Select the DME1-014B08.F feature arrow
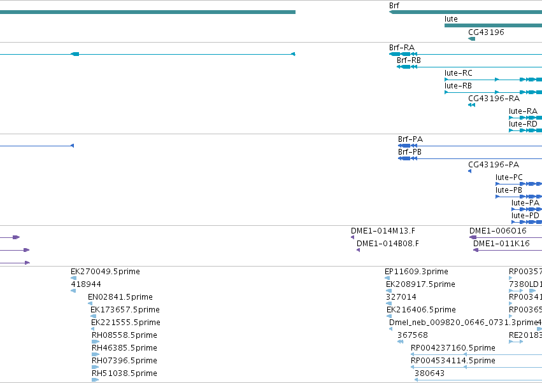The height and width of the screenshot is (383, 542). (x=358, y=250)
